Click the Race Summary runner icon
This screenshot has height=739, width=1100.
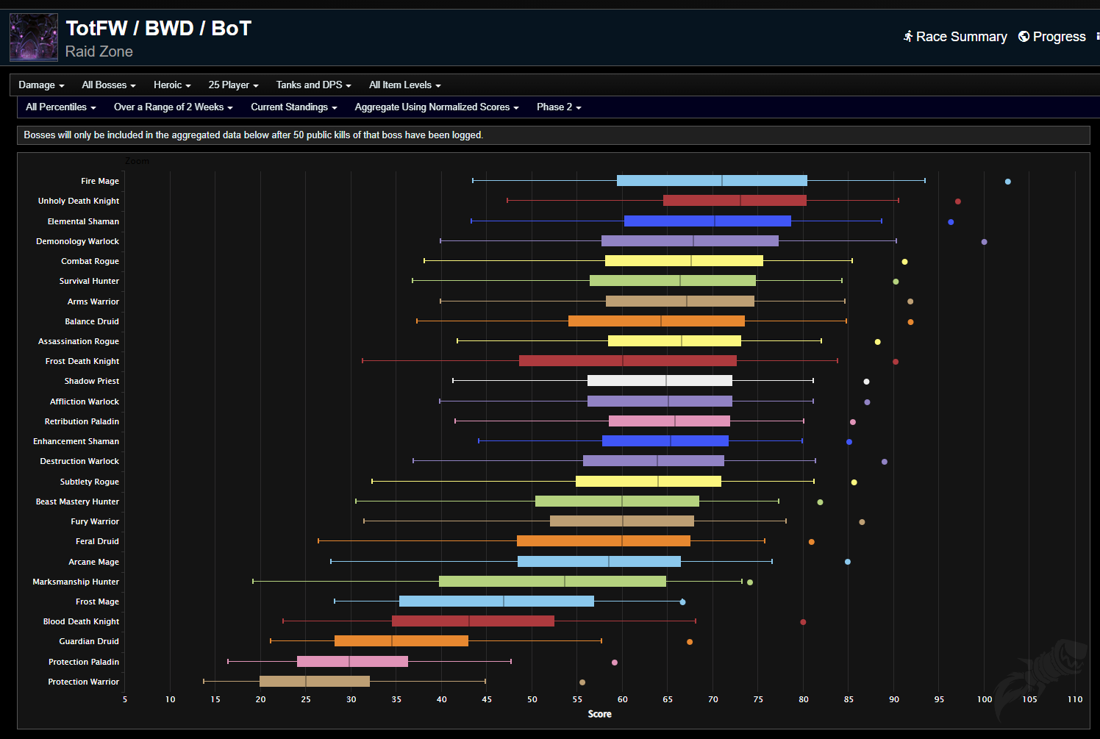[x=908, y=37]
